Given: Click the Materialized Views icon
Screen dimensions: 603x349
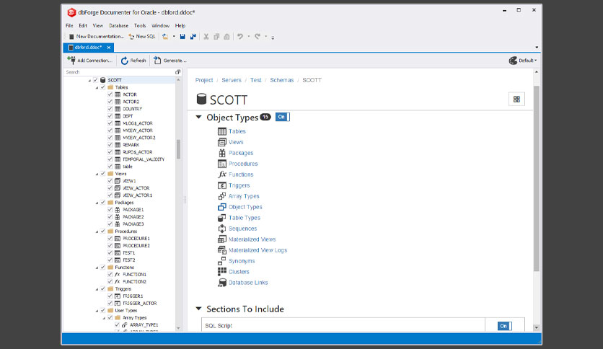Looking at the screenshot, I should [222, 239].
